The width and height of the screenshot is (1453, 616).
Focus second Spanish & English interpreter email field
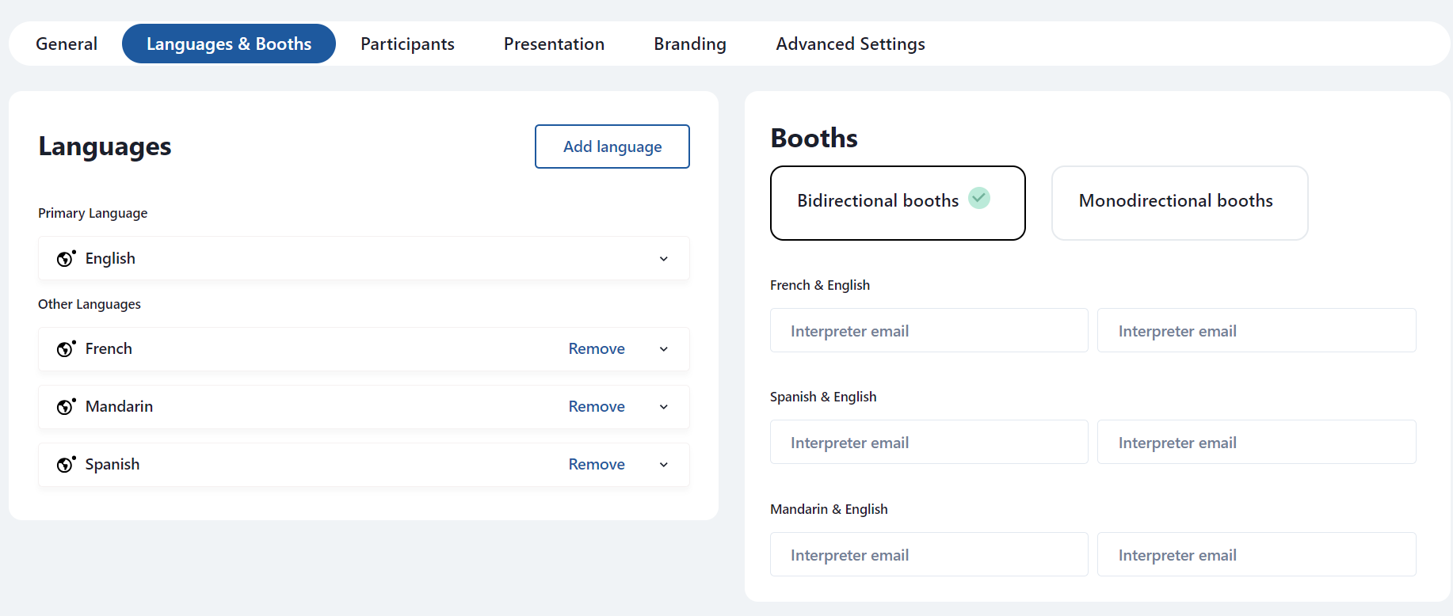point(1257,442)
